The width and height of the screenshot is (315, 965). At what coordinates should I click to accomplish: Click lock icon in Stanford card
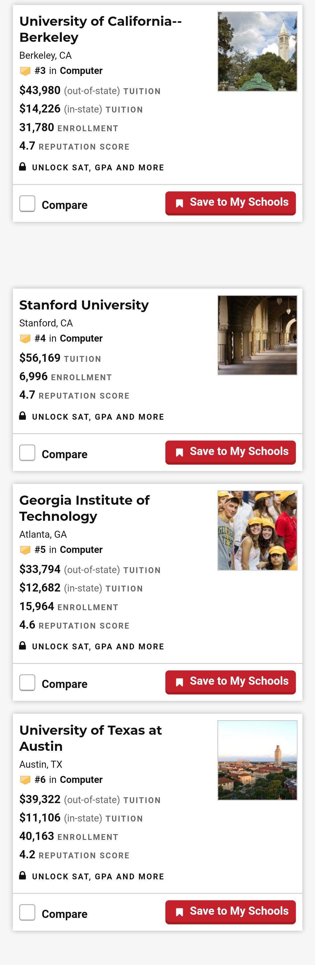(x=23, y=416)
